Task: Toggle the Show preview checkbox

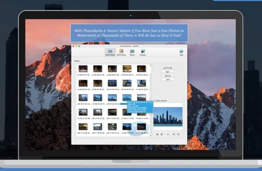Action: click(x=155, y=101)
